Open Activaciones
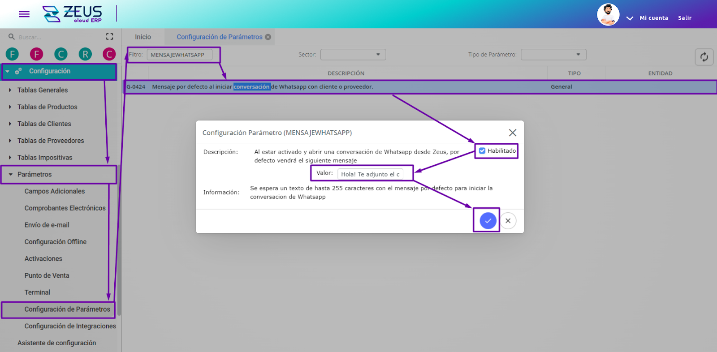Screen dimensions: 717x352 [x=43, y=259]
